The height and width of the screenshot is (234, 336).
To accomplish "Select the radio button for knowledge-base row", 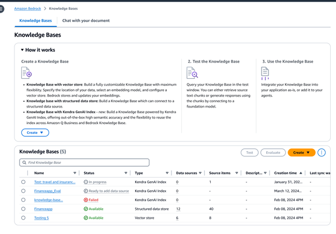I will [x=23, y=200].
